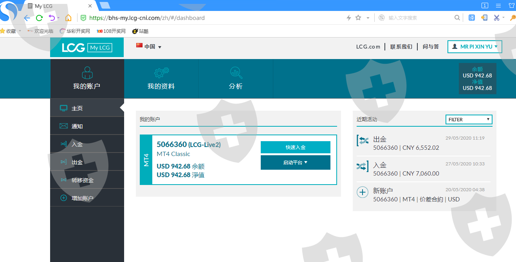Click the 通知 envelope icon
The width and height of the screenshot is (516, 262).
[x=63, y=126]
